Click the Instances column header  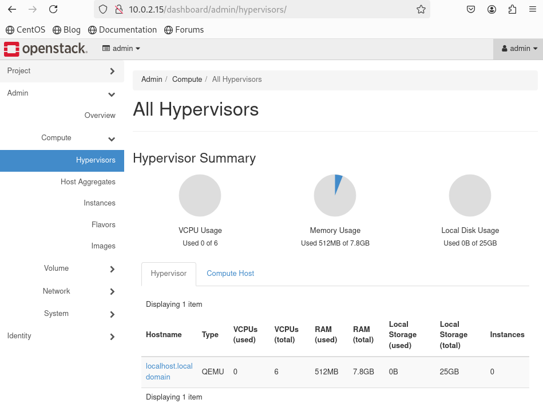click(507, 335)
